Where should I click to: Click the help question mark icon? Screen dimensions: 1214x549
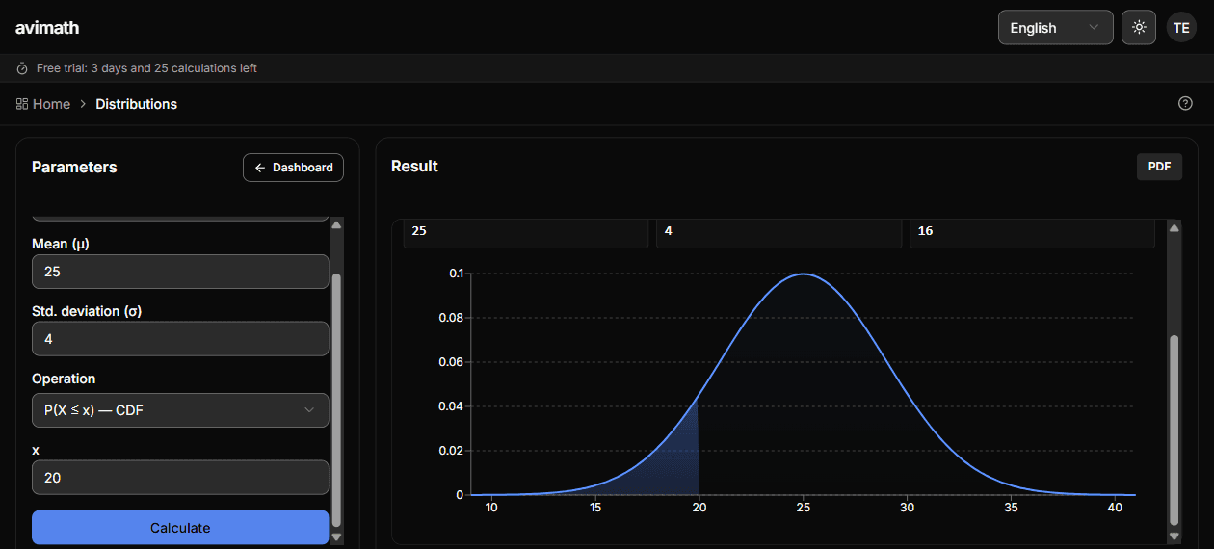[x=1185, y=104]
